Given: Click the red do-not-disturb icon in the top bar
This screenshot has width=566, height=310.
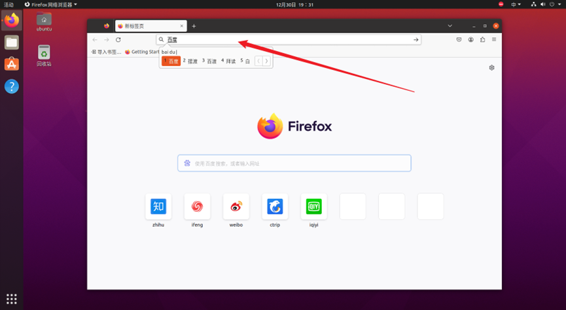Looking at the screenshot, I should [501, 5].
